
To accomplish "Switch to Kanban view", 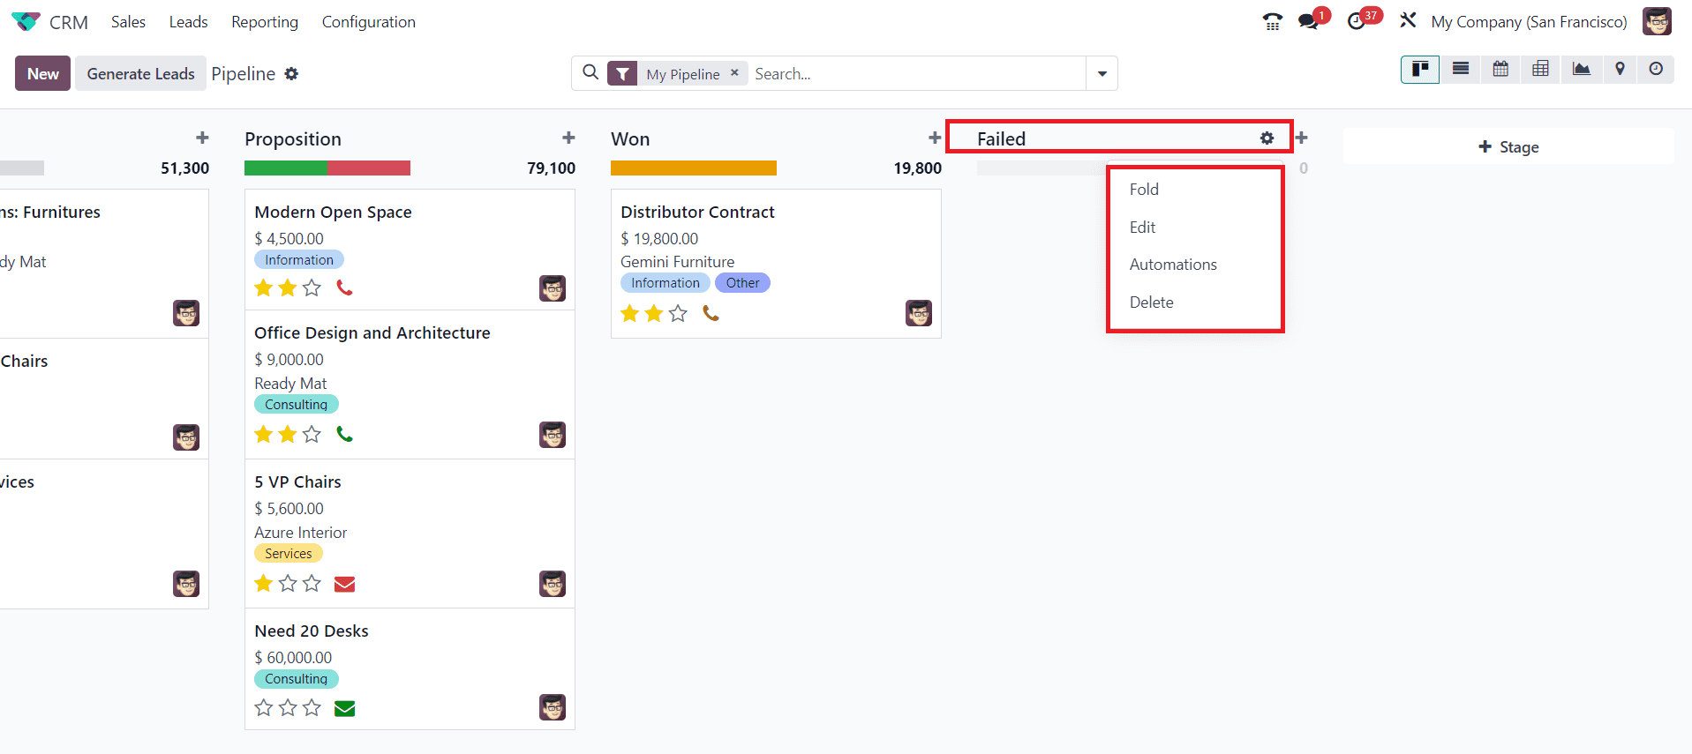I will click(1420, 69).
